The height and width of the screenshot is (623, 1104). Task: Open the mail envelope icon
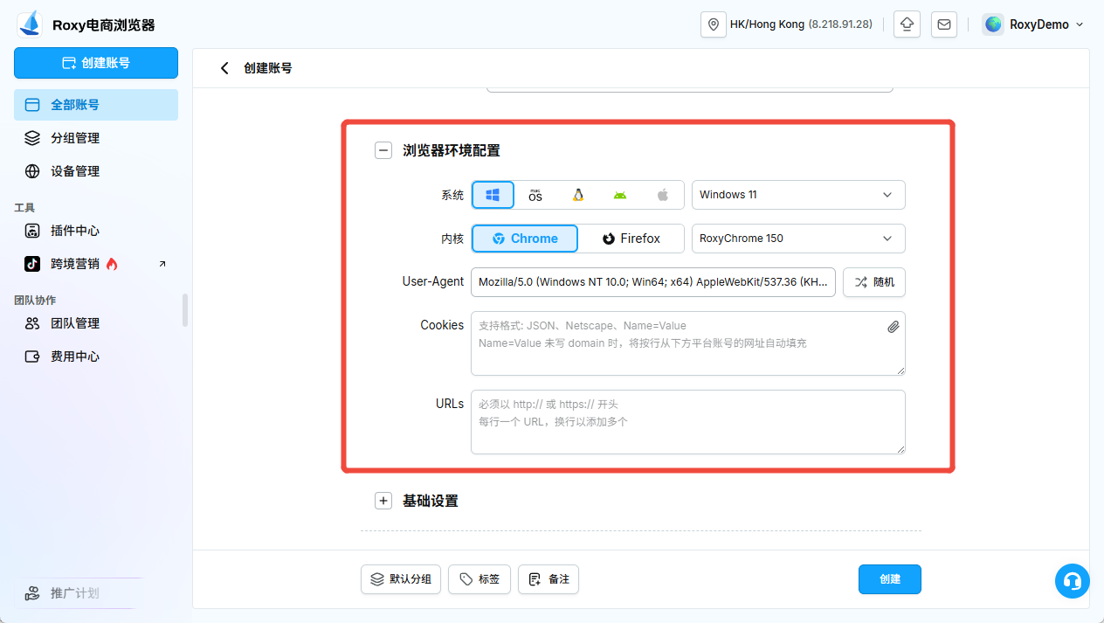point(944,24)
